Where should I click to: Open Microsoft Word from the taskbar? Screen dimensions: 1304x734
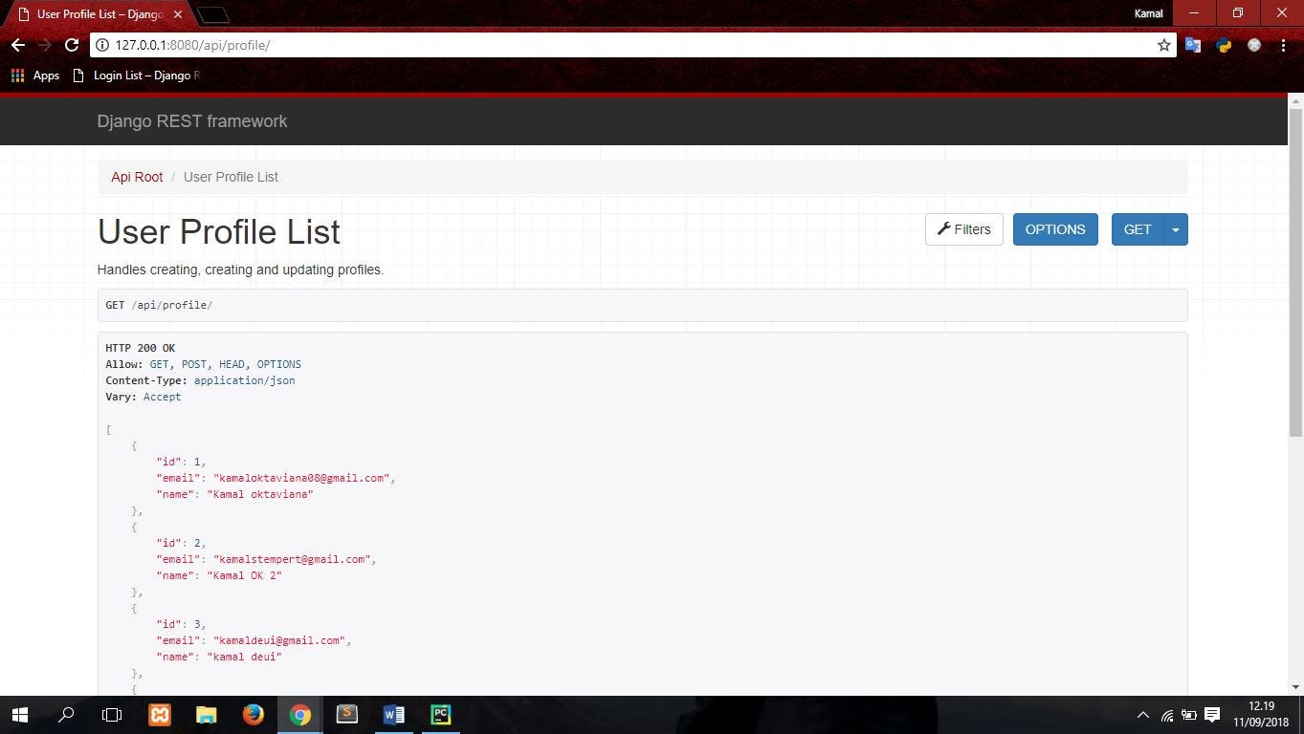point(394,715)
